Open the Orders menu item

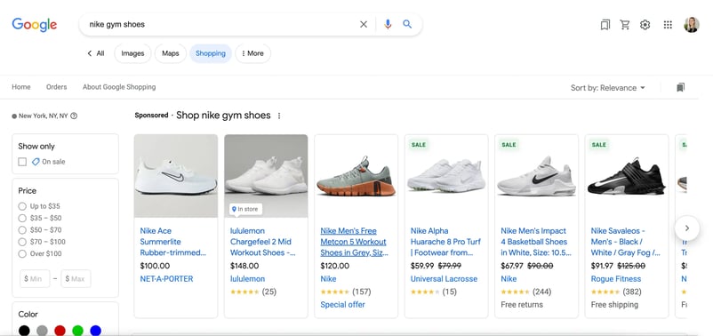click(56, 87)
